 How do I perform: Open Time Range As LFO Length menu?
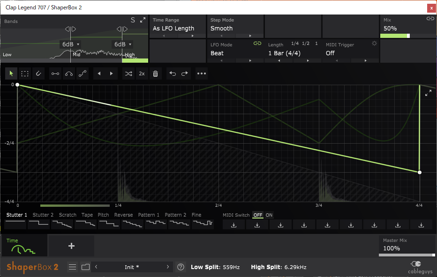point(173,29)
